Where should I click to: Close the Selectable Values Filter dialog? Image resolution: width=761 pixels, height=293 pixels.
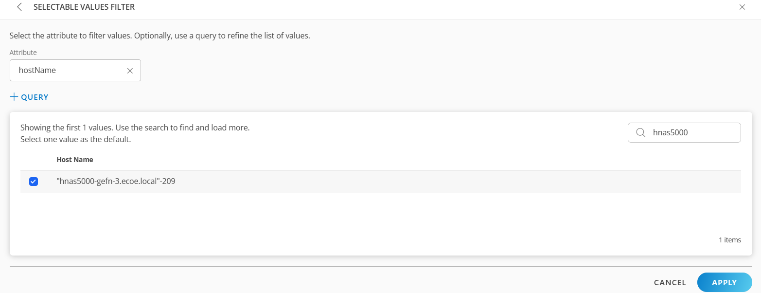(742, 7)
